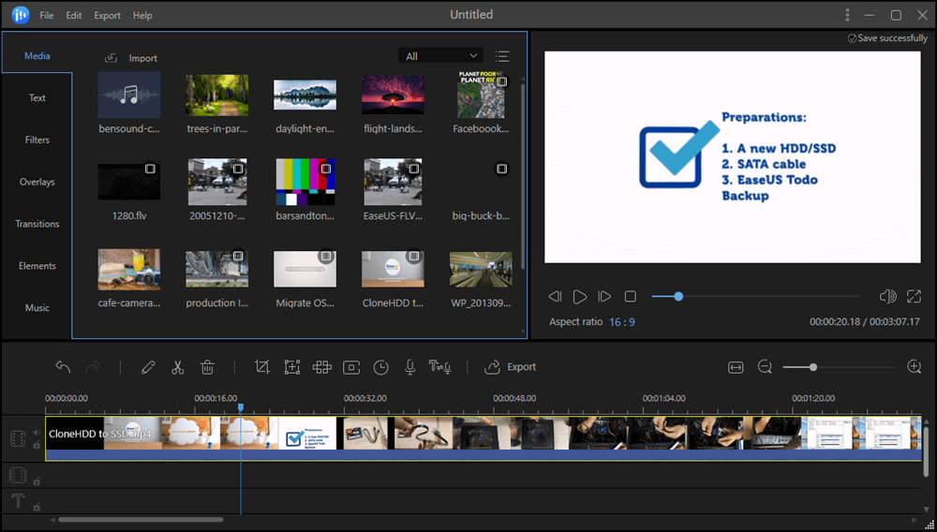Open the duration (clock) tool
The height and width of the screenshot is (532, 937).
pyautogui.click(x=380, y=367)
